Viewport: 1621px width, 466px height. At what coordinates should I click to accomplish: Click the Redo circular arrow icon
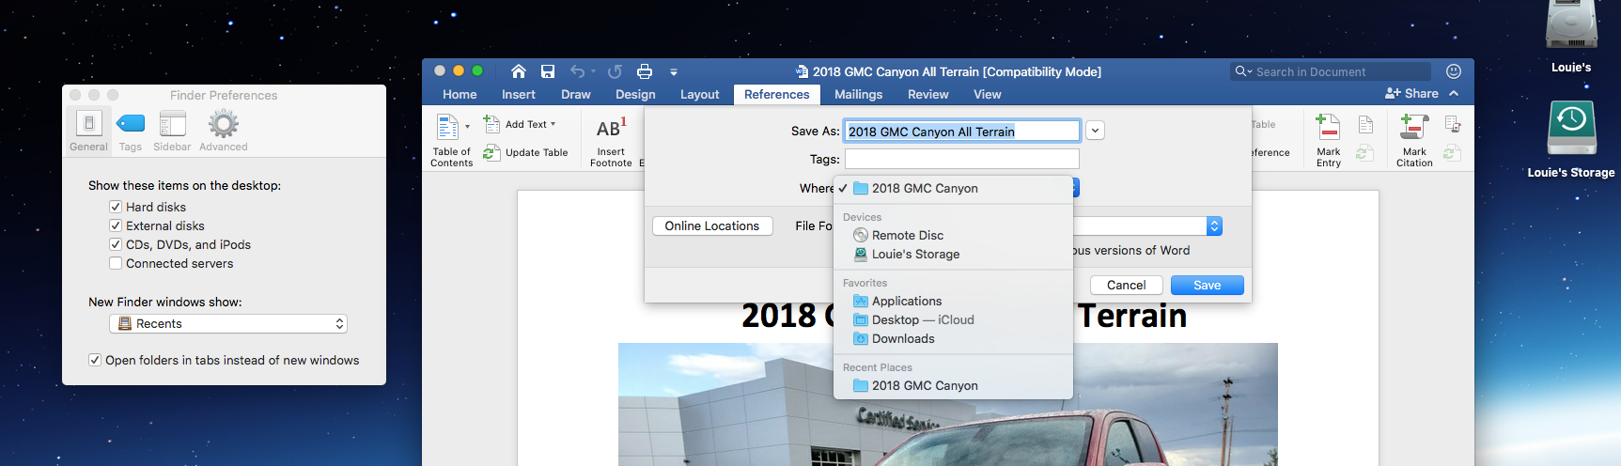tap(615, 71)
